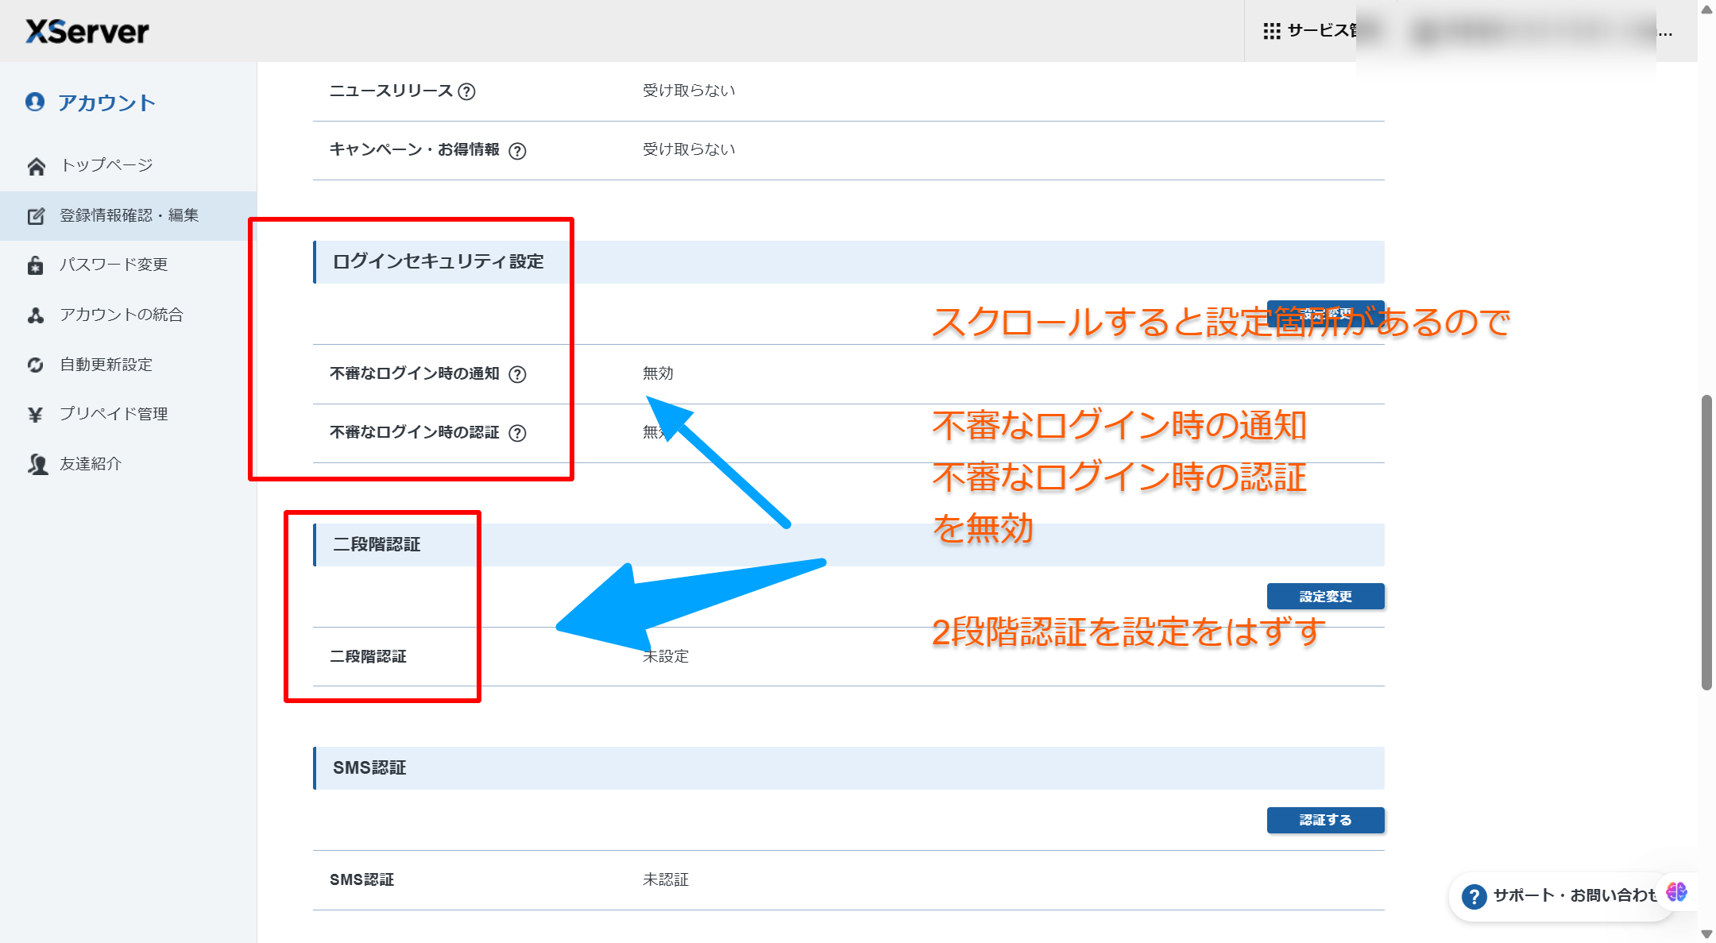Click the ログインセキュリティ設定 section heading
Viewport: 1716px width, 943px height.
pos(439,261)
